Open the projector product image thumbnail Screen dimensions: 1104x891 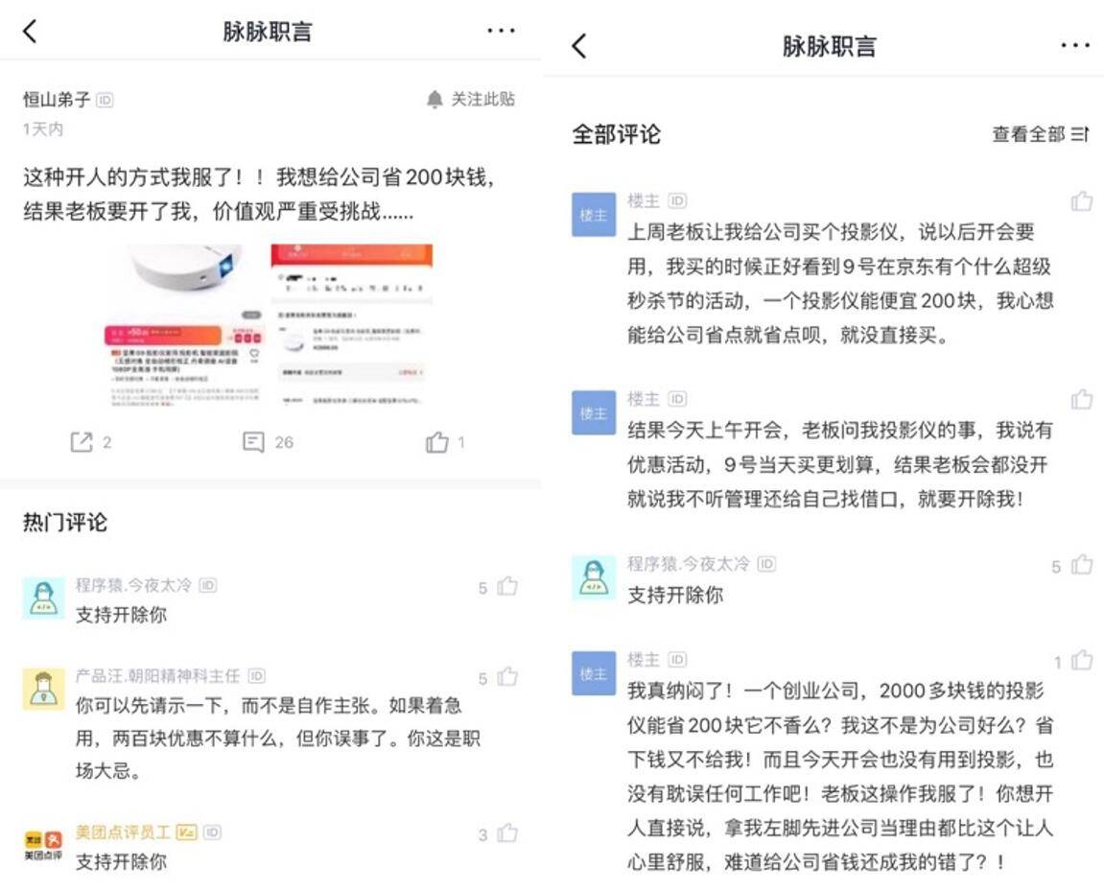click(x=186, y=324)
